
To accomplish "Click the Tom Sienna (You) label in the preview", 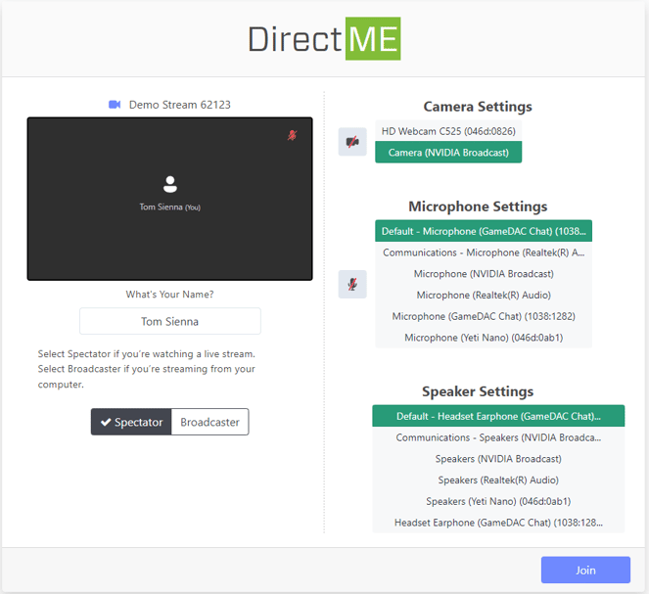I will [x=169, y=206].
